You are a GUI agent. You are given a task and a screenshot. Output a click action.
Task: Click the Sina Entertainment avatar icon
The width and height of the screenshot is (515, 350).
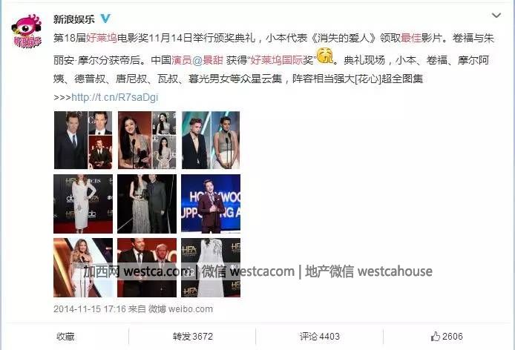[x=26, y=30]
